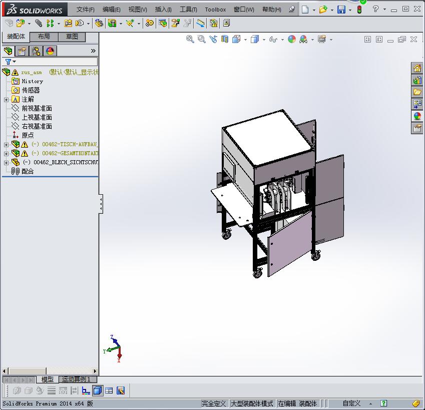Click the Zoom to Area icon
This screenshot has height=410, width=425.
point(201,39)
